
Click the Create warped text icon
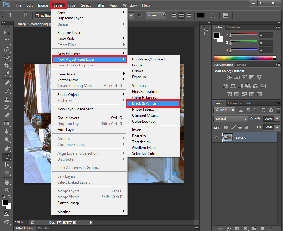(213, 16)
